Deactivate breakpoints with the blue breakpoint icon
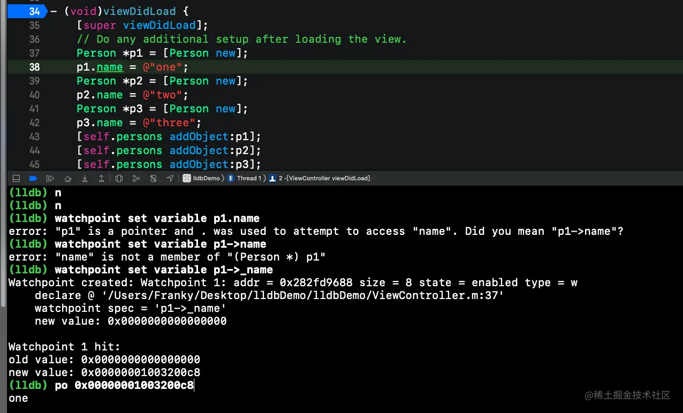This screenshot has width=683, height=413. tap(33, 178)
